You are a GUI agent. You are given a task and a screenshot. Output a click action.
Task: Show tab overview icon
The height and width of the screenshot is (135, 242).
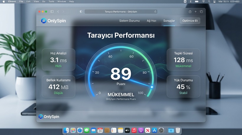(x=201, y=11)
